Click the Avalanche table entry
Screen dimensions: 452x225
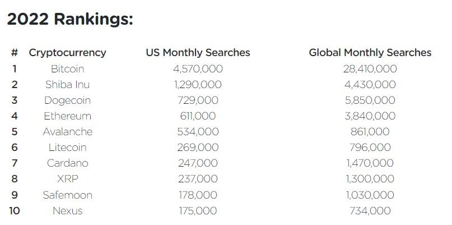point(67,132)
